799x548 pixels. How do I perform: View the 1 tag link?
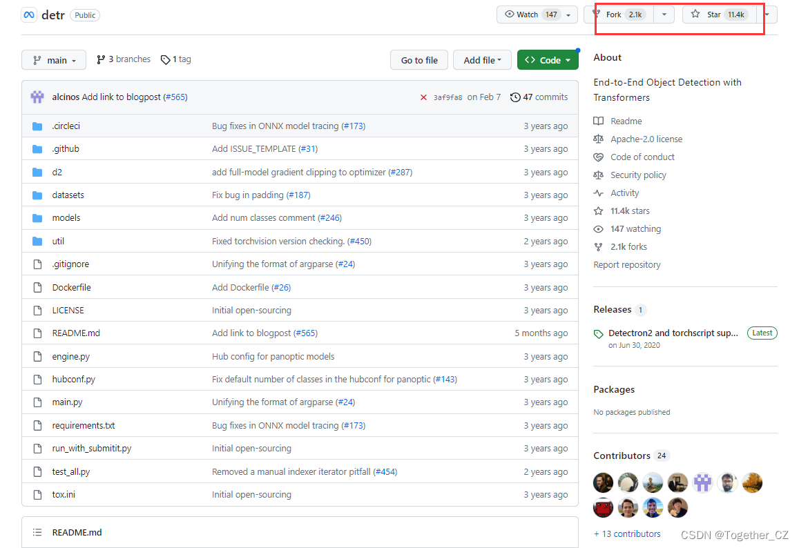coord(176,59)
